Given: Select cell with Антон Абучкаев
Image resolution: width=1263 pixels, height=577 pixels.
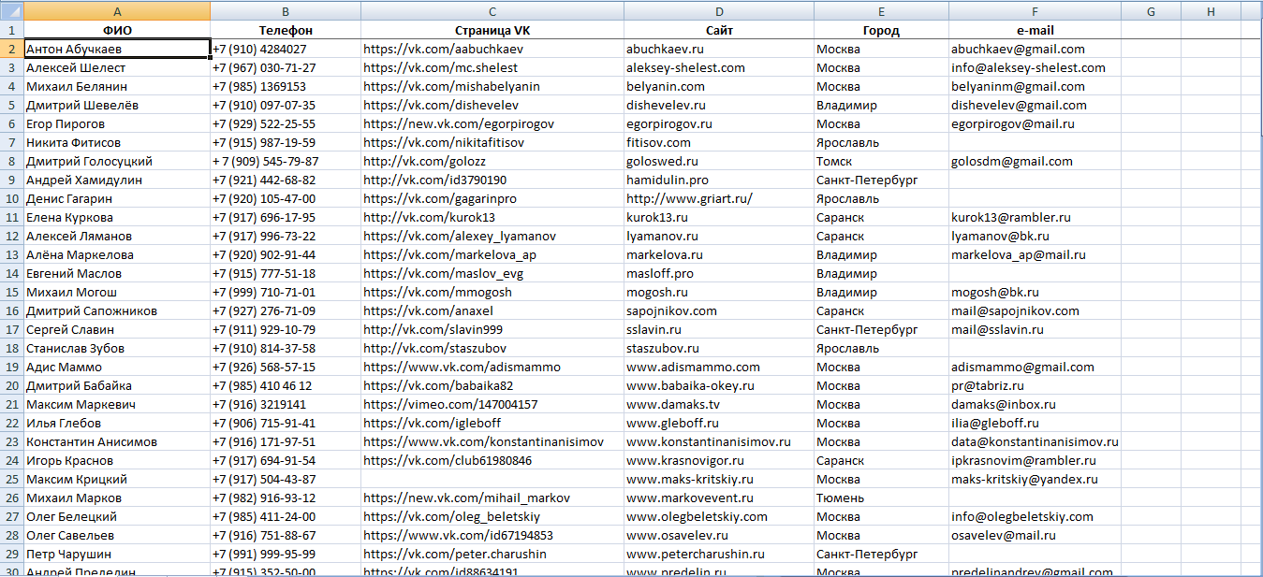Looking at the screenshot, I should click(x=117, y=49).
